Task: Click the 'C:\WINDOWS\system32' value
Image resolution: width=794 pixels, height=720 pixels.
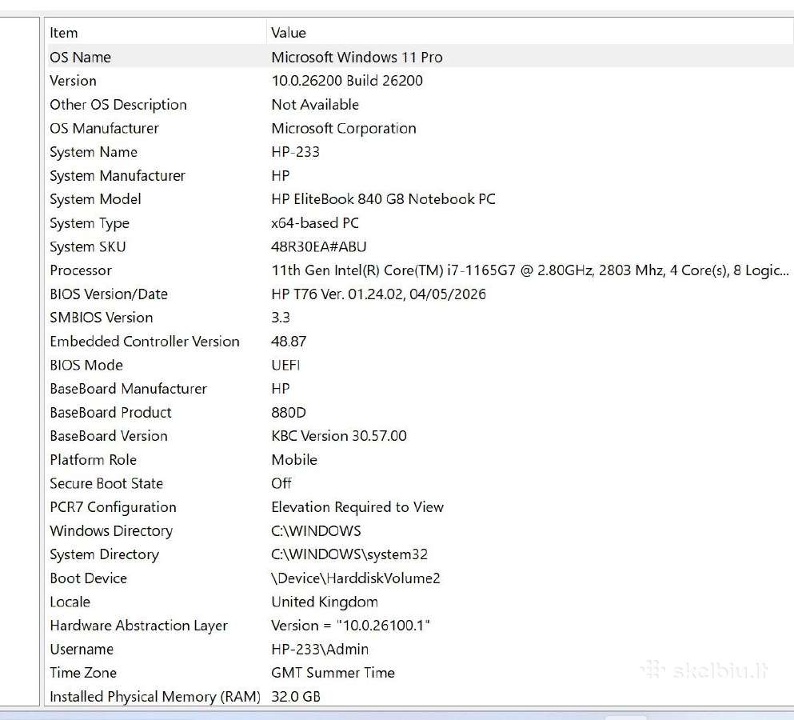Action: pyautogui.click(x=349, y=555)
